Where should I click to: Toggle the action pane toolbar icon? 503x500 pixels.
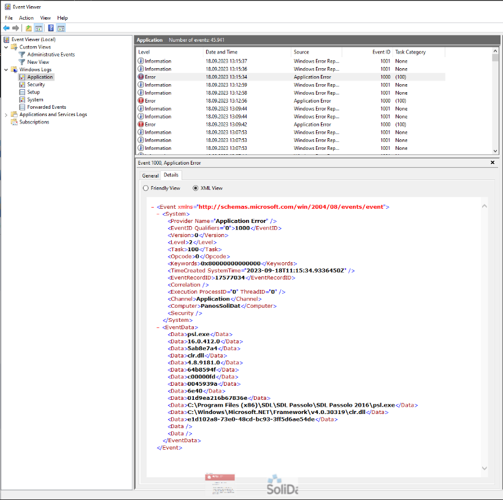[x=61, y=28]
